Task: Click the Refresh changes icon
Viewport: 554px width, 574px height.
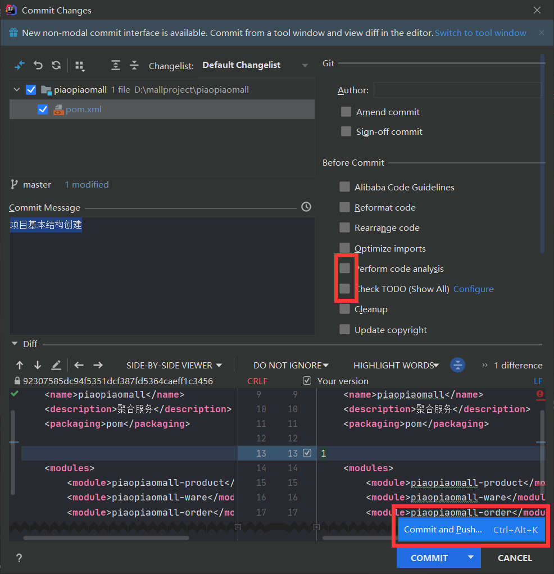Action: tap(56, 66)
